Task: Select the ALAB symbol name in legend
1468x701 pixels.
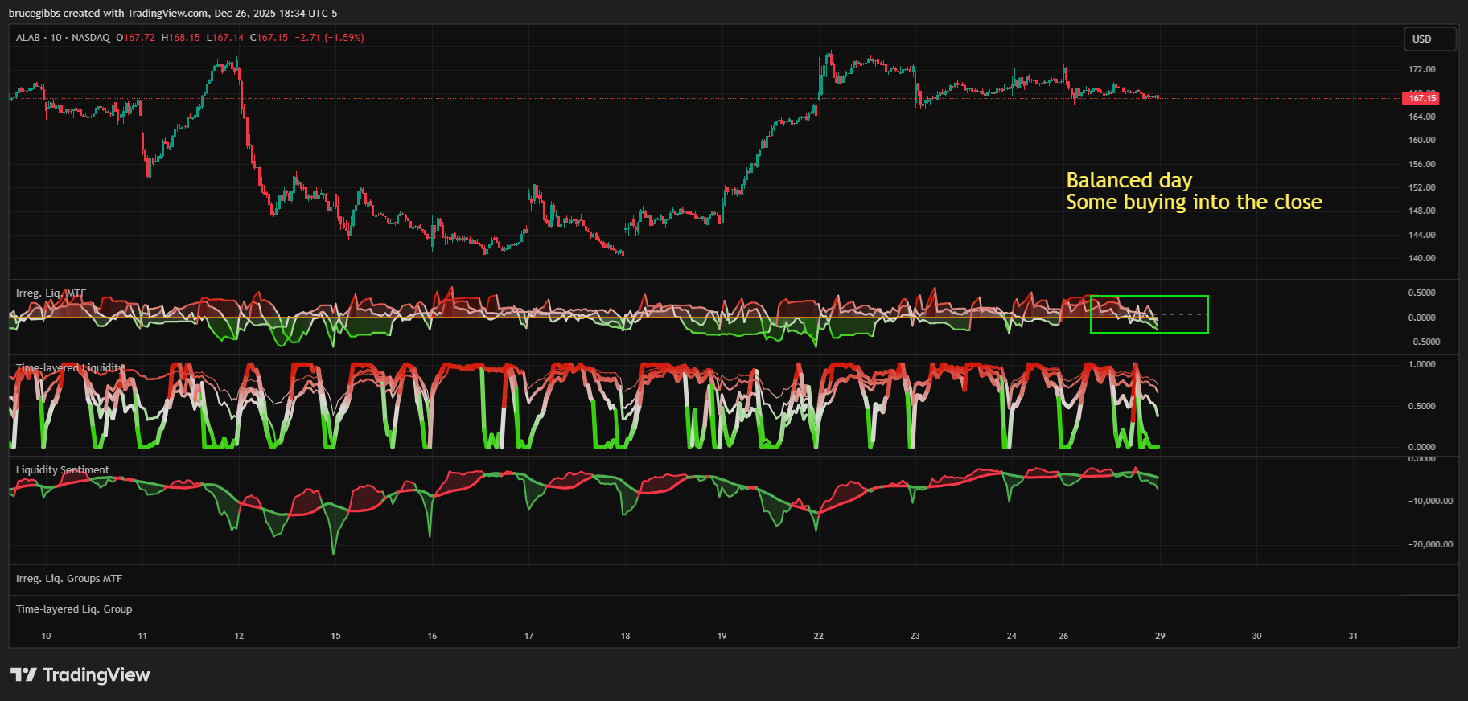Action: [27, 38]
